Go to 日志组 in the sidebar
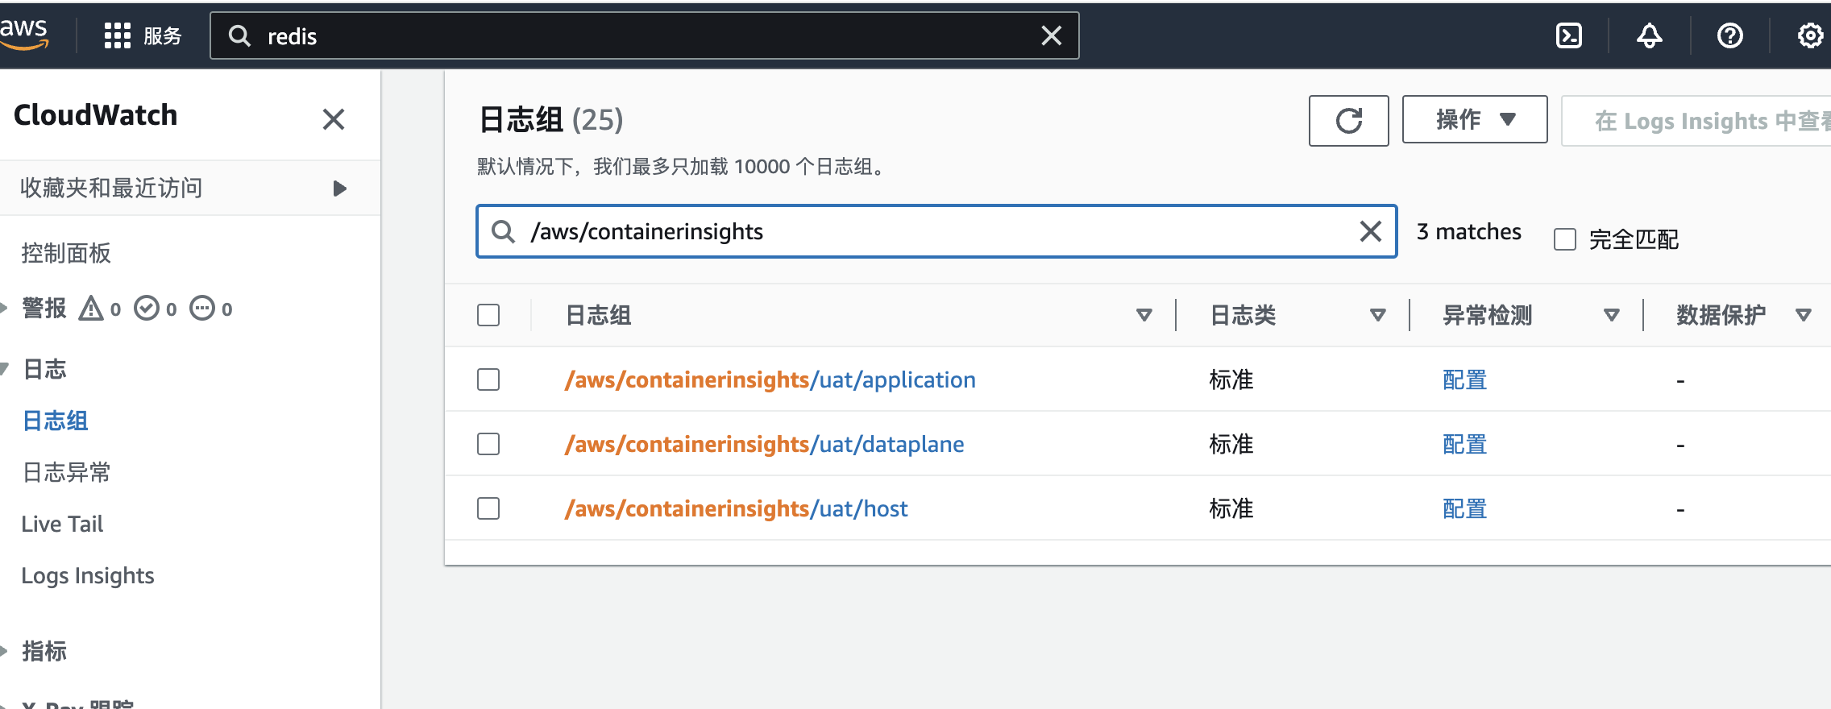Image resolution: width=1831 pixels, height=709 pixels. click(56, 421)
